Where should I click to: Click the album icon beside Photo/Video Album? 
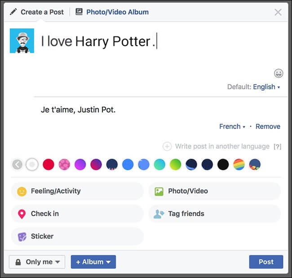point(79,12)
